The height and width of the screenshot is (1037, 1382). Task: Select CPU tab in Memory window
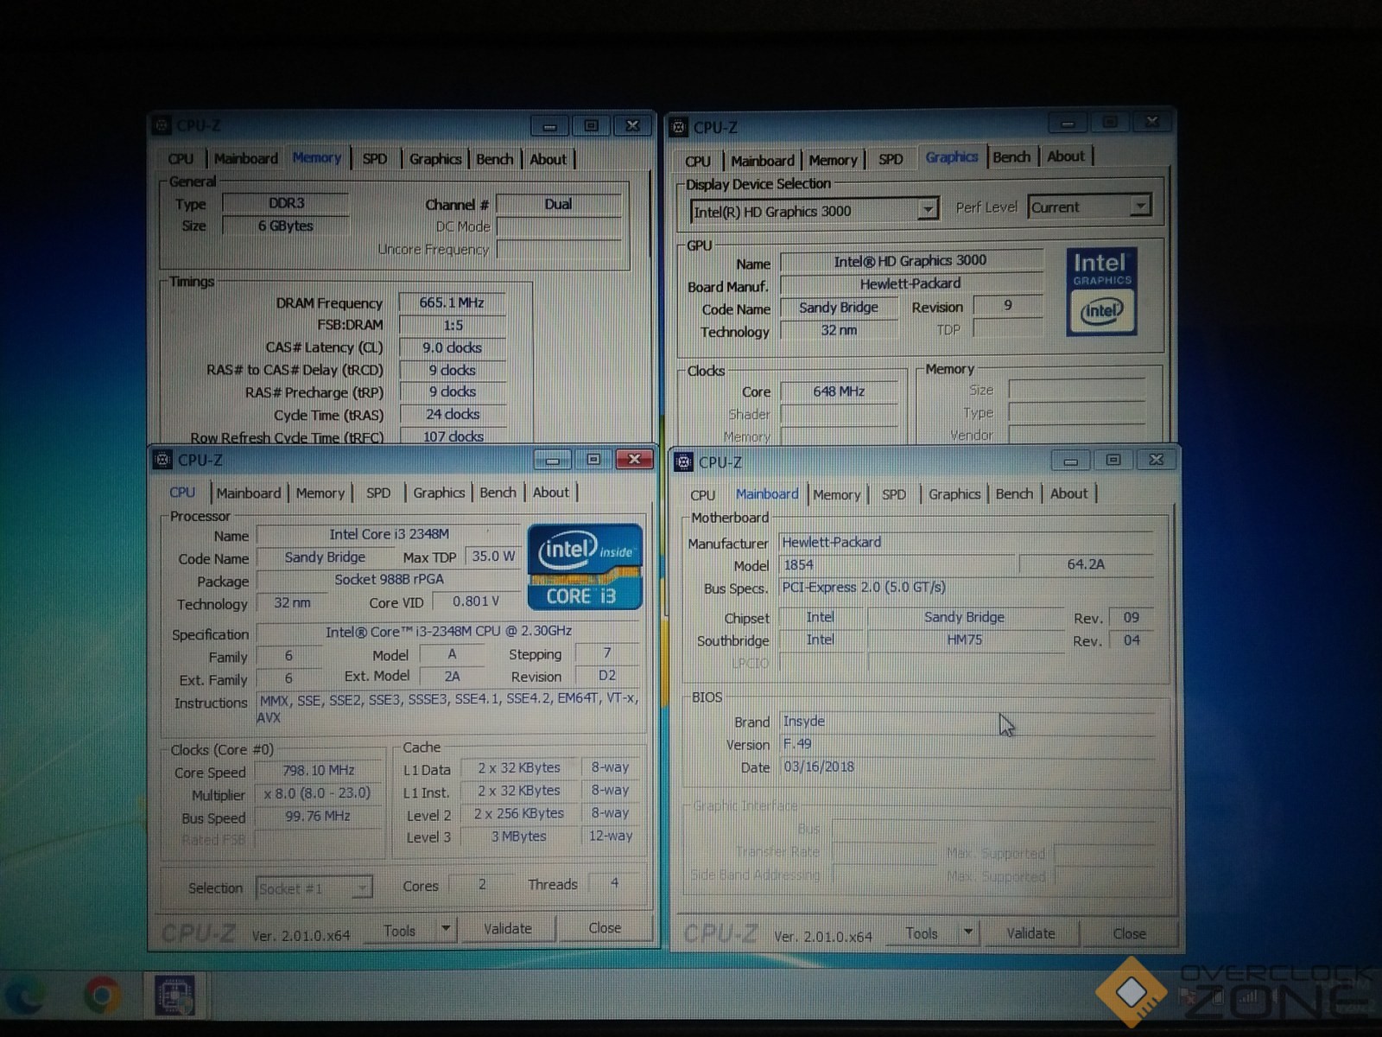click(181, 159)
